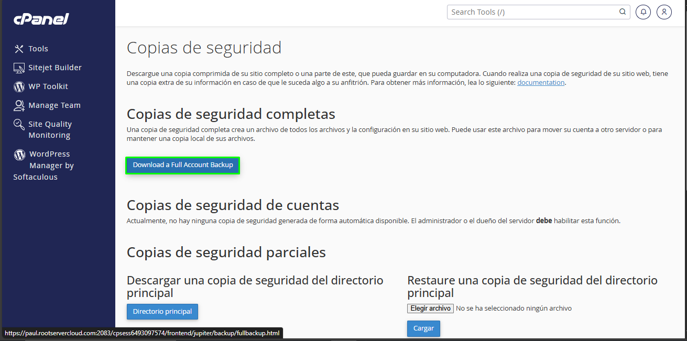Open the Sitejet Builder icon
This screenshot has height=341, width=687.
tap(18, 67)
